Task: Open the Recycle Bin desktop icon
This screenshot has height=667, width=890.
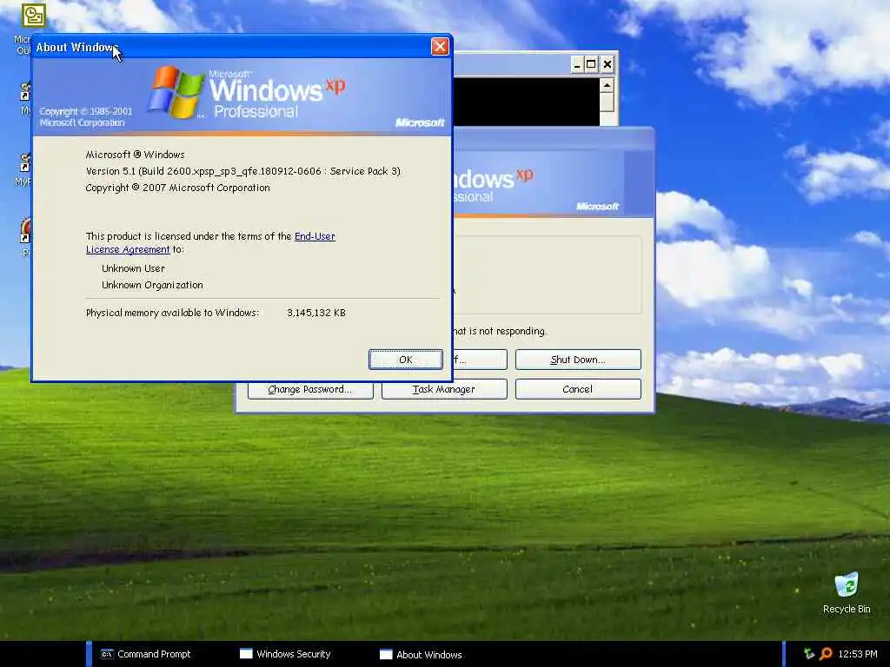Action: click(847, 592)
